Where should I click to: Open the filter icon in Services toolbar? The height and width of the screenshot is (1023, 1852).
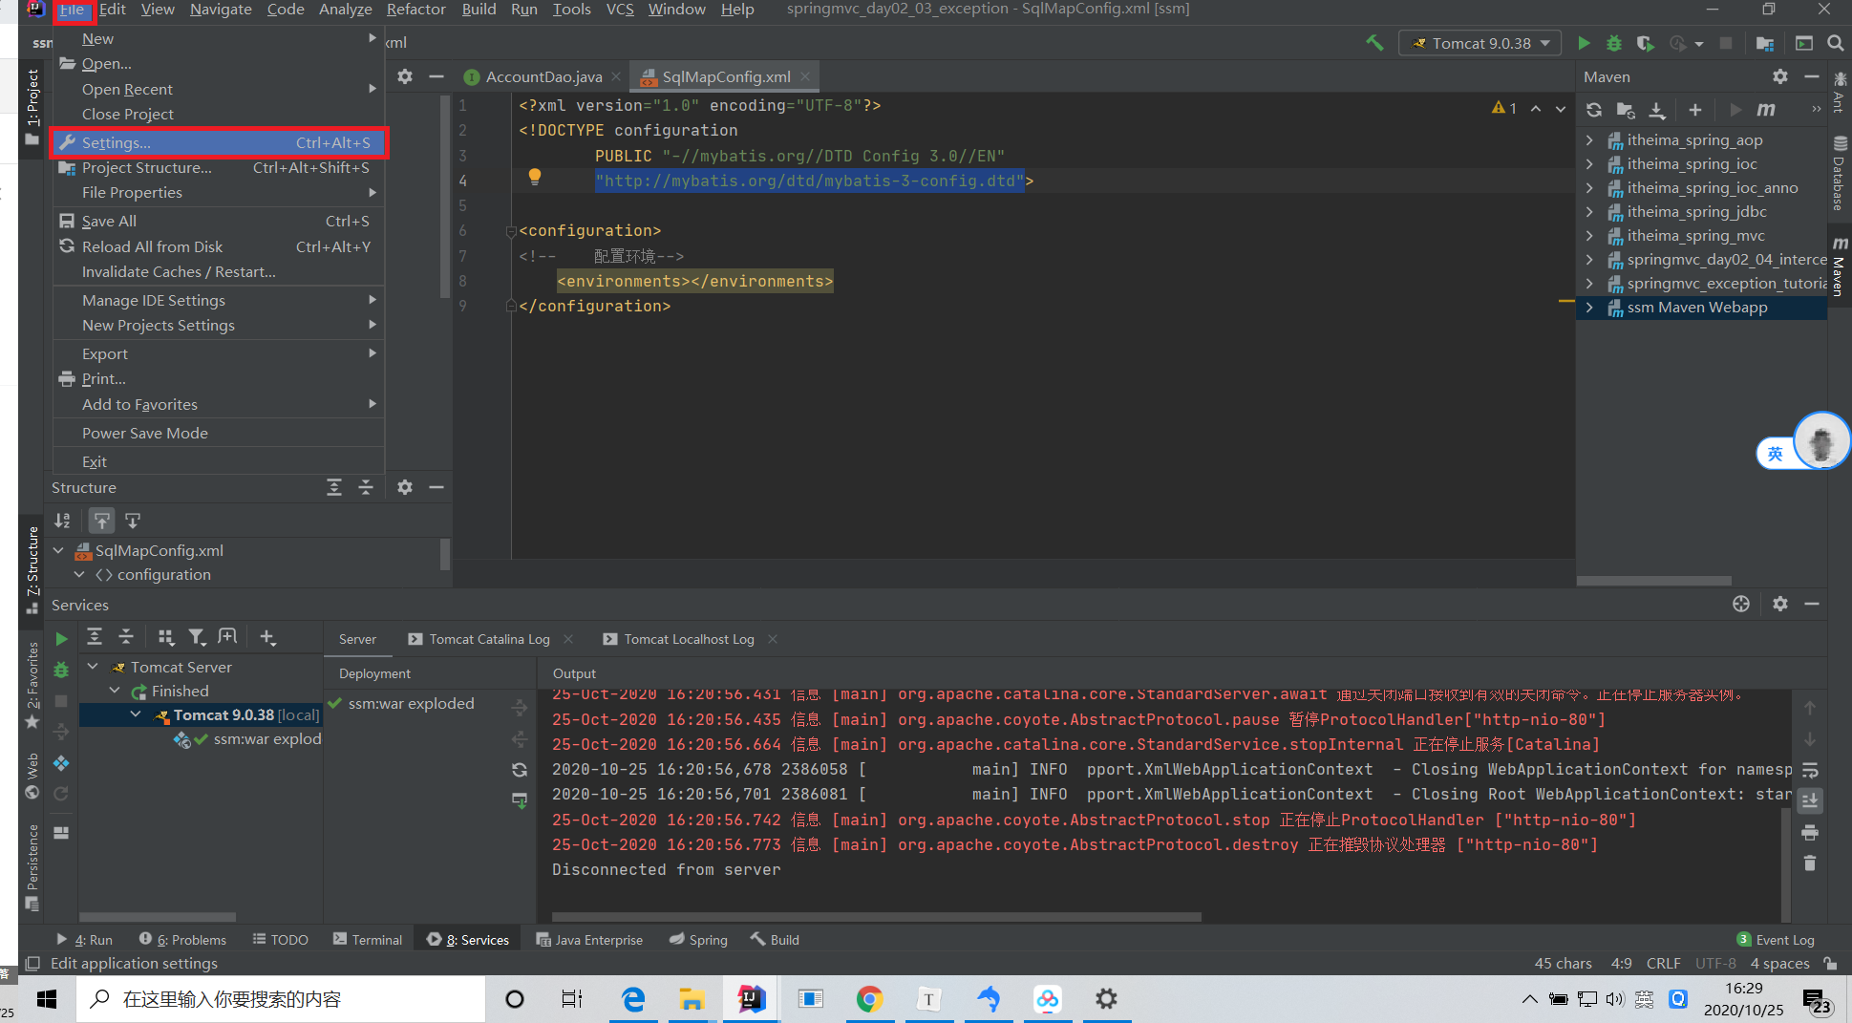point(198,636)
